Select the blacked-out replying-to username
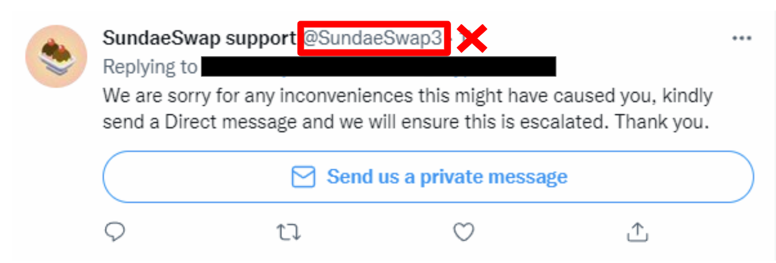Image resolution: width=776 pixels, height=263 pixels. click(378, 67)
